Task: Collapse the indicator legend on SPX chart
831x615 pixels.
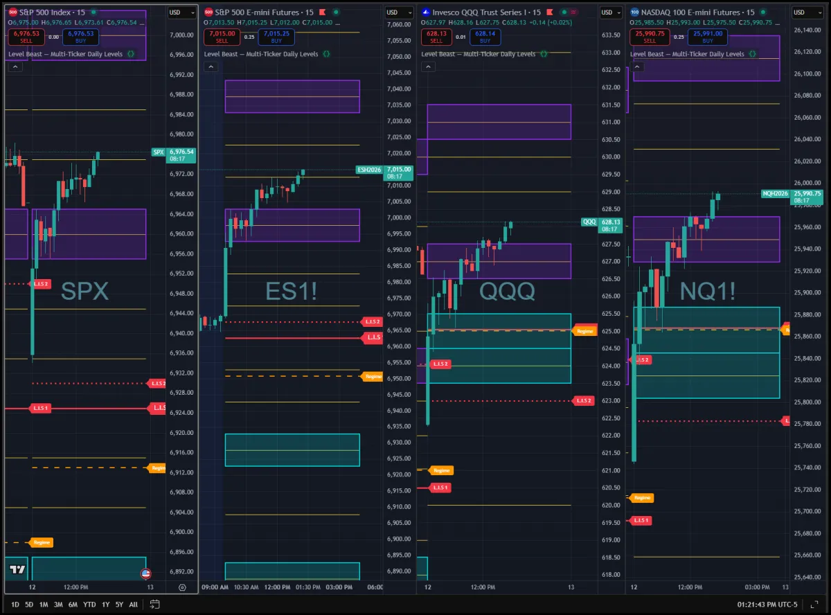Action: pyautogui.click(x=15, y=66)
